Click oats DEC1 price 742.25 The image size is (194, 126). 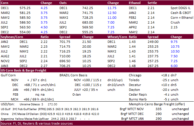pyautogui.click(x=88, y=8)
